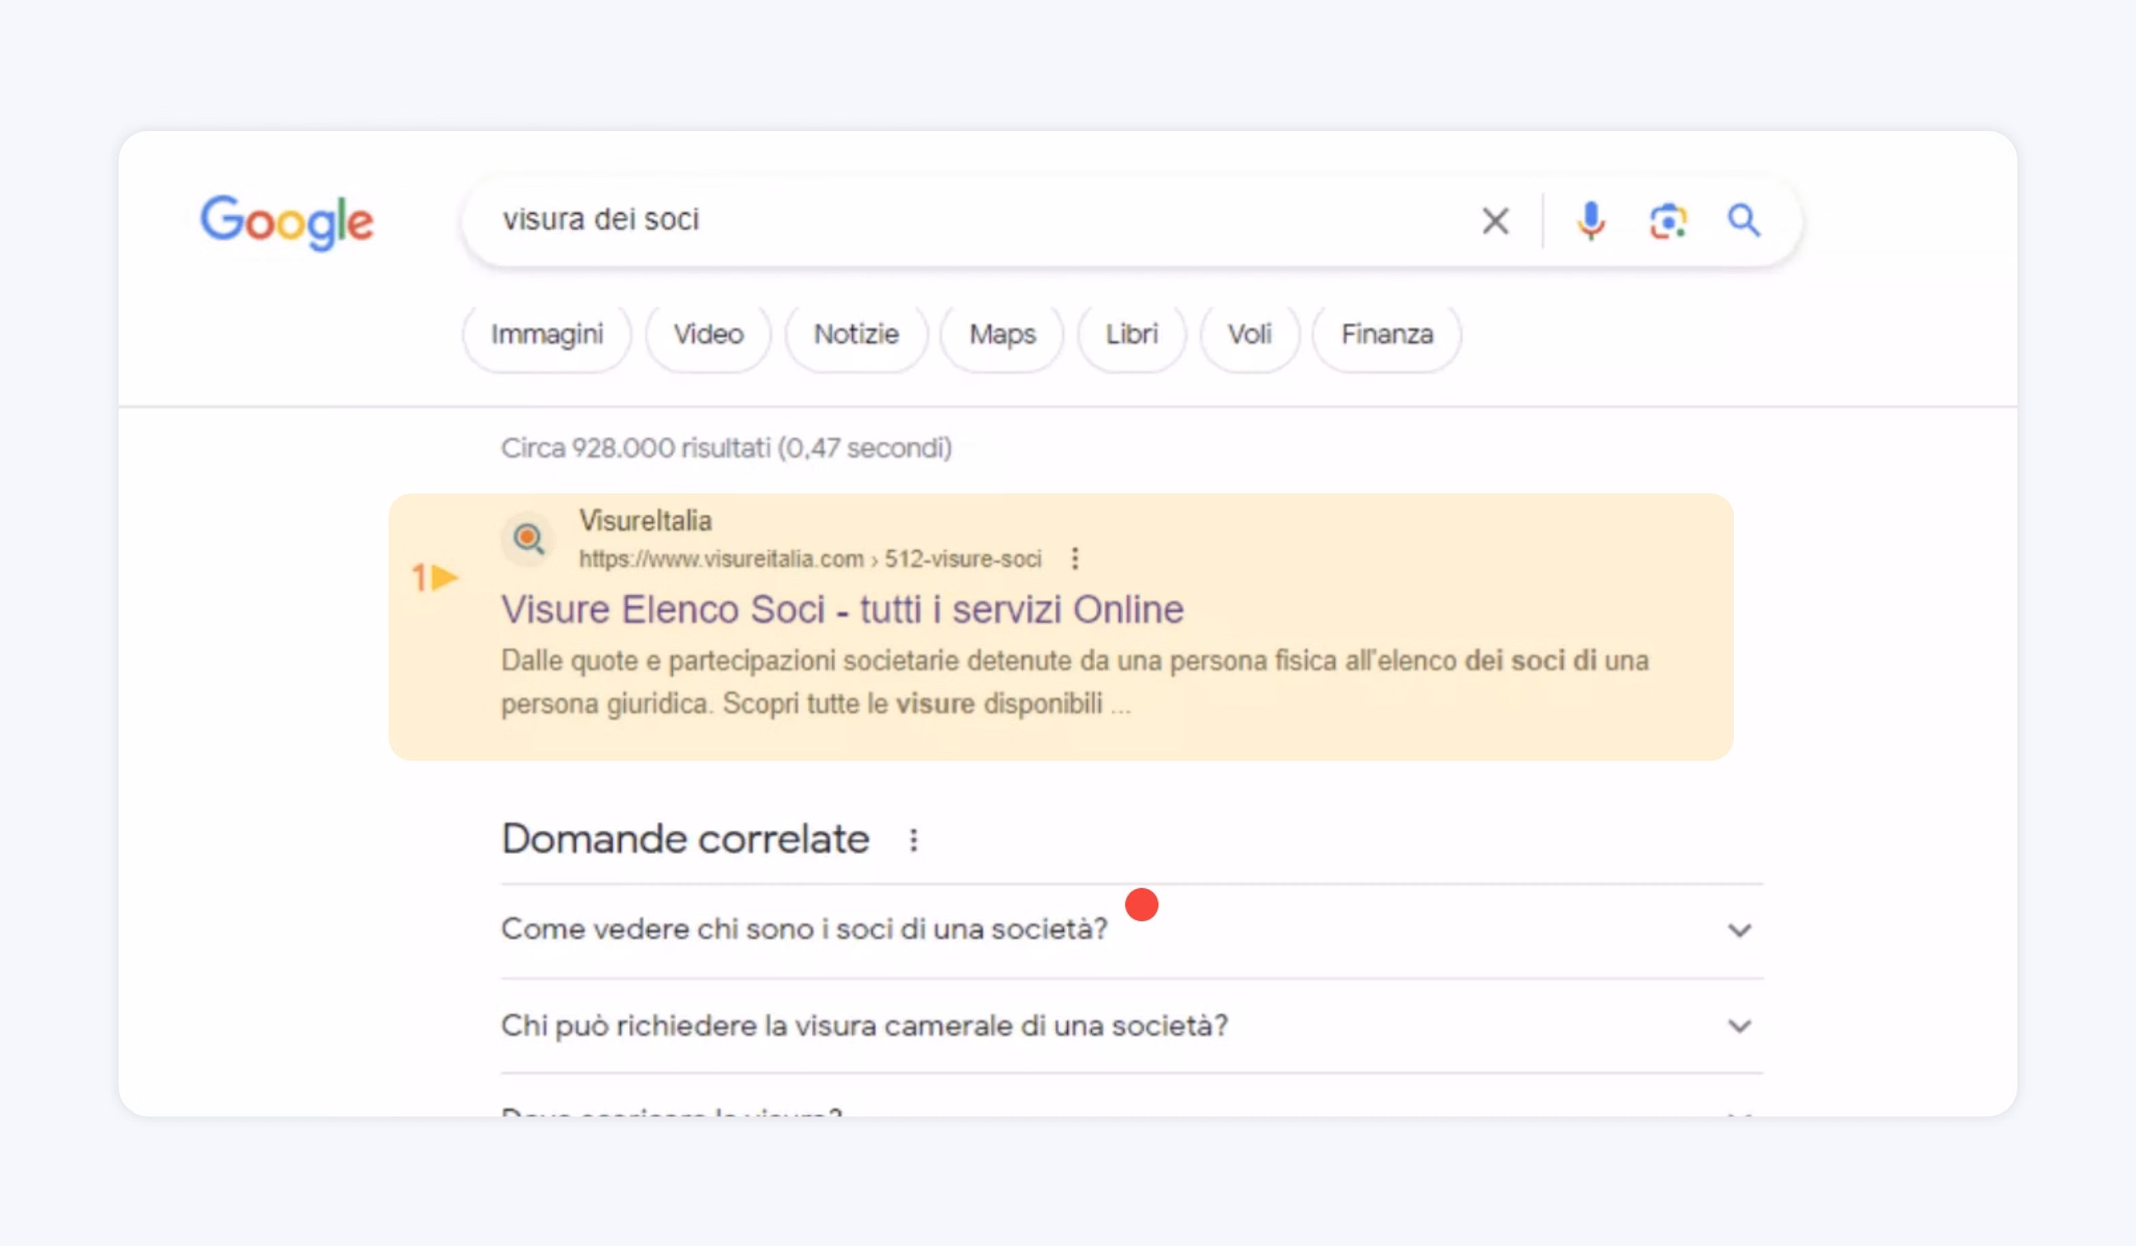Click the visureitalia.com URL breadcrumb
The image size is (2136, 1246).
810,560
